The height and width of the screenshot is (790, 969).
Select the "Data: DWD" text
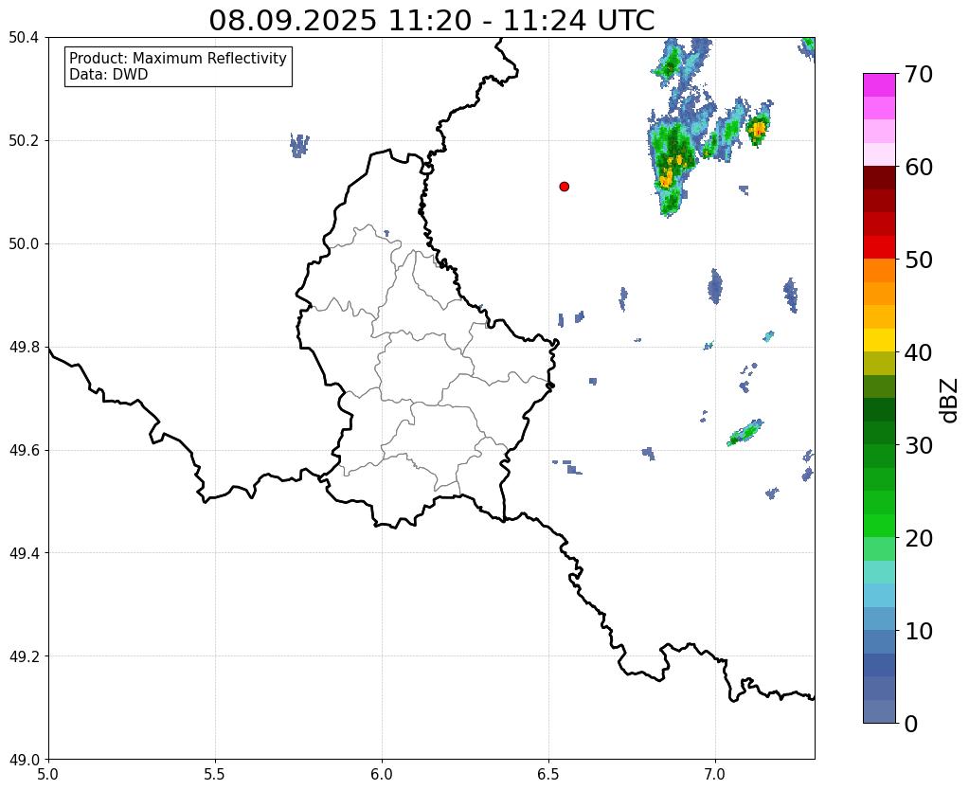click(109, 74)
